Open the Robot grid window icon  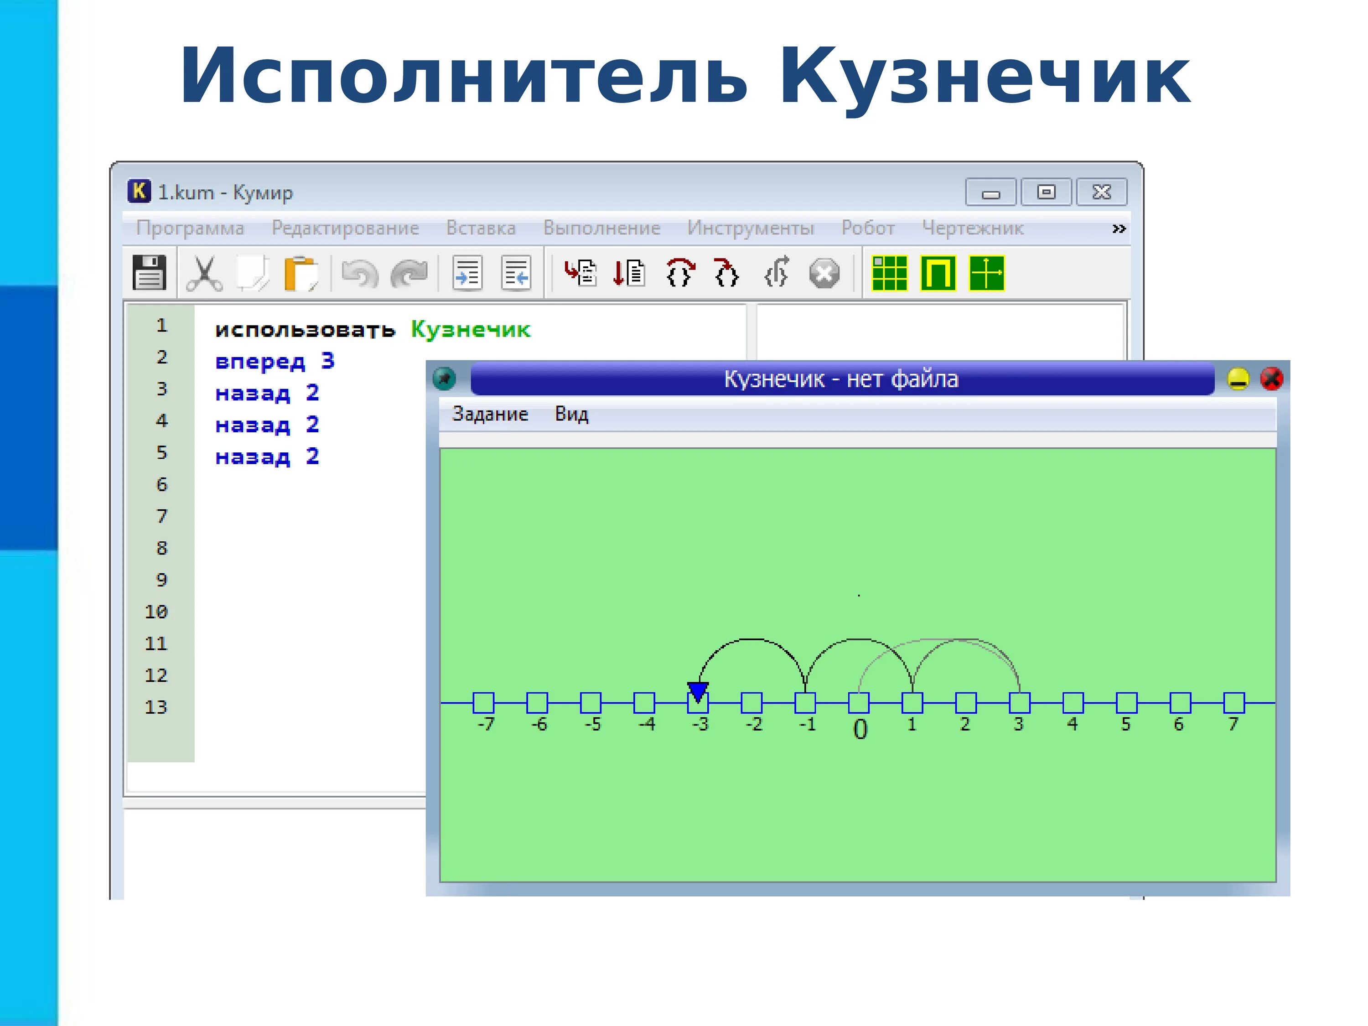coord(889,273)
